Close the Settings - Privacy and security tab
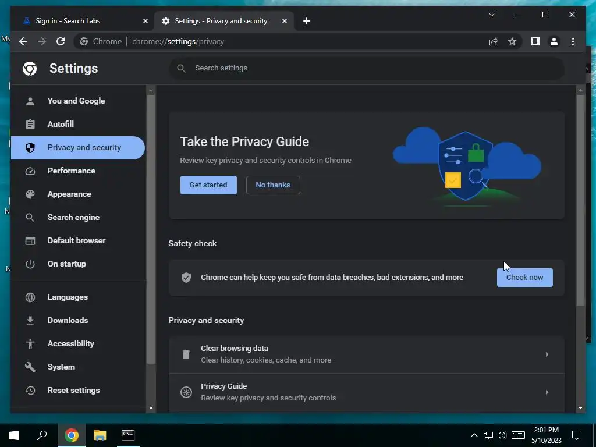The height and width of the screenshot is (447, 596). tap(284, 21)
